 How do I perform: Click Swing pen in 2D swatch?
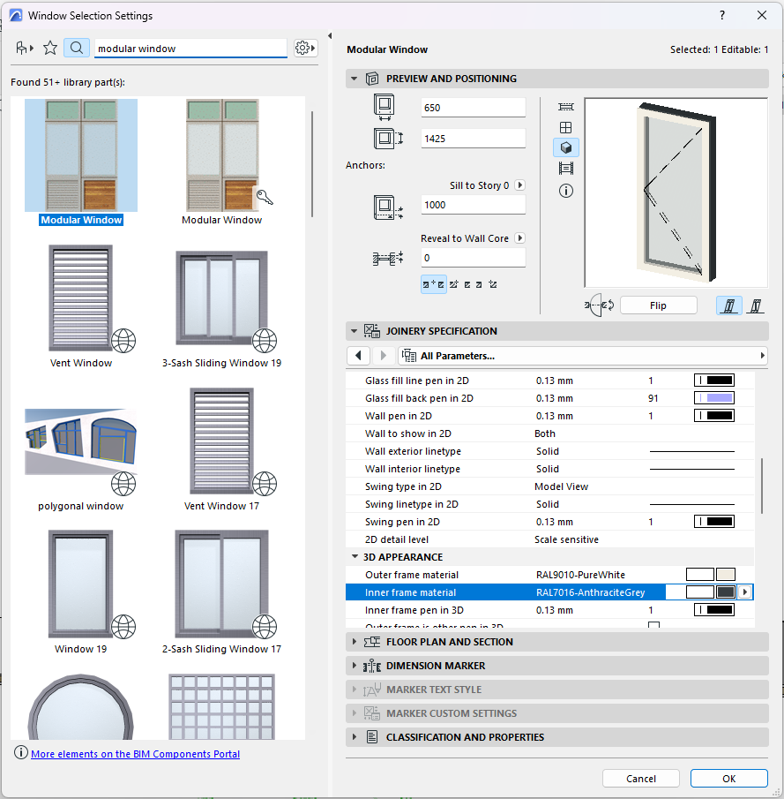point(713,522)
